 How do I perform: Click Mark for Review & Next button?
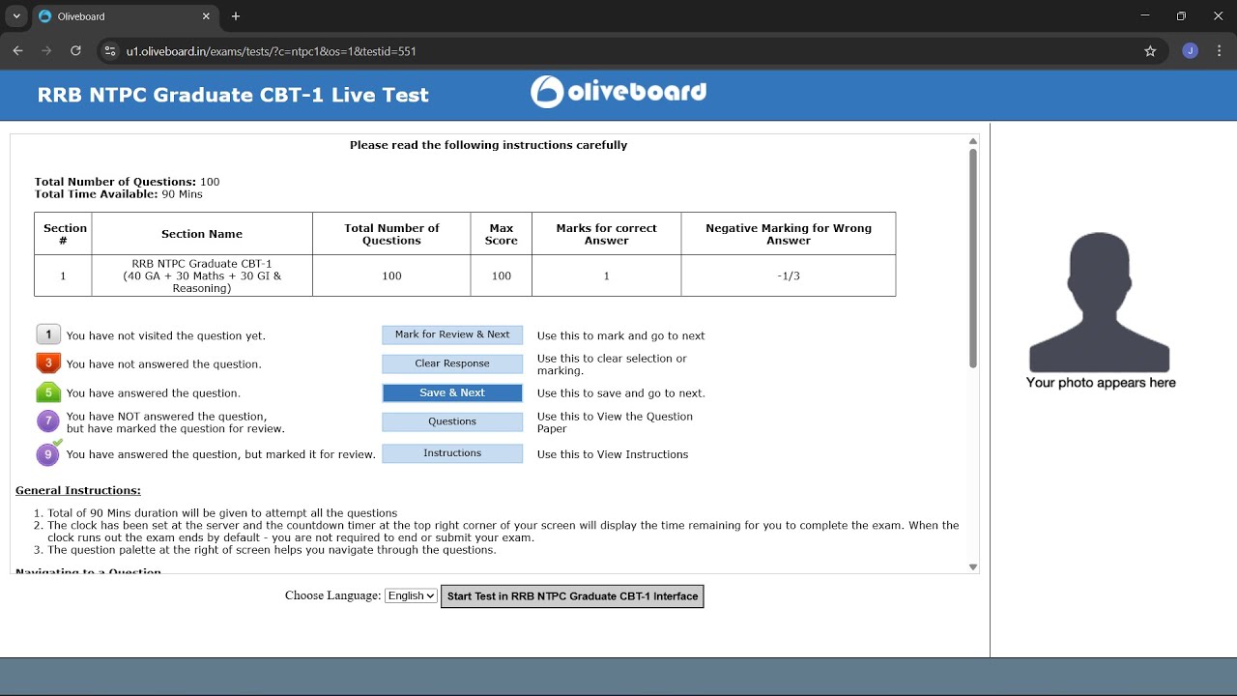click(x=452, y=334)
